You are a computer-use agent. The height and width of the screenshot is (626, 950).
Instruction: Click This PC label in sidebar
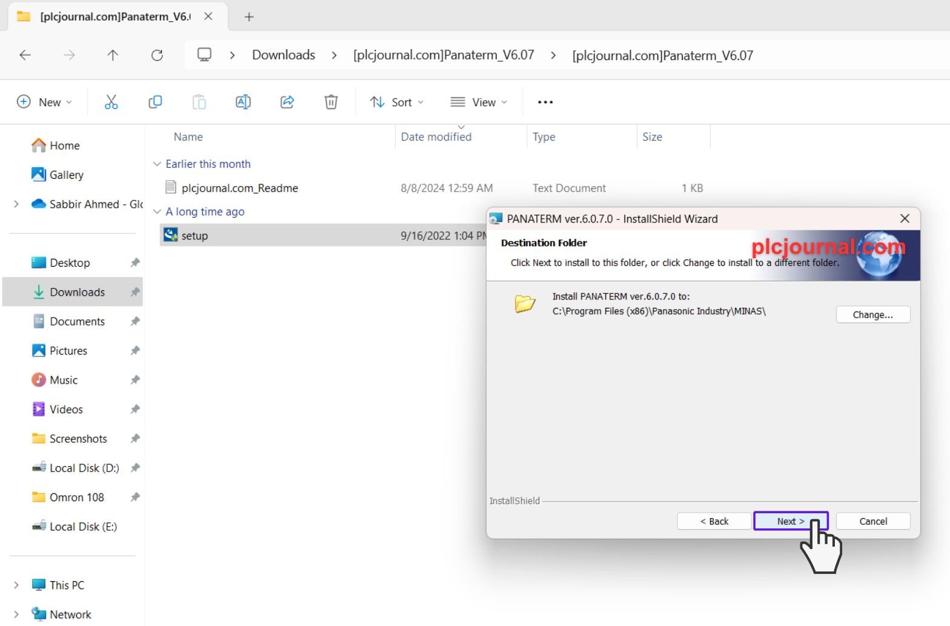pos(67,585)
